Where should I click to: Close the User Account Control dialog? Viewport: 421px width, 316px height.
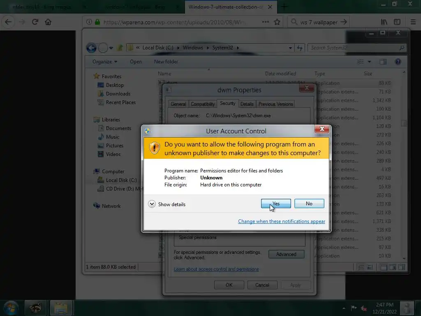tap(322, 129)
